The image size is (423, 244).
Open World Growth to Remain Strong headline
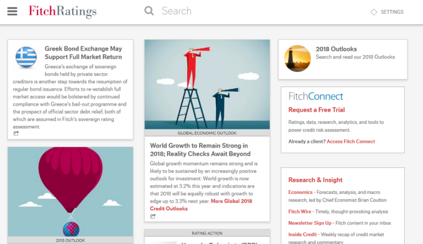200,149
